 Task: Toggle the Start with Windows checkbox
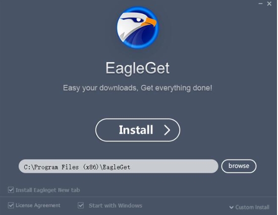[81, 206]
